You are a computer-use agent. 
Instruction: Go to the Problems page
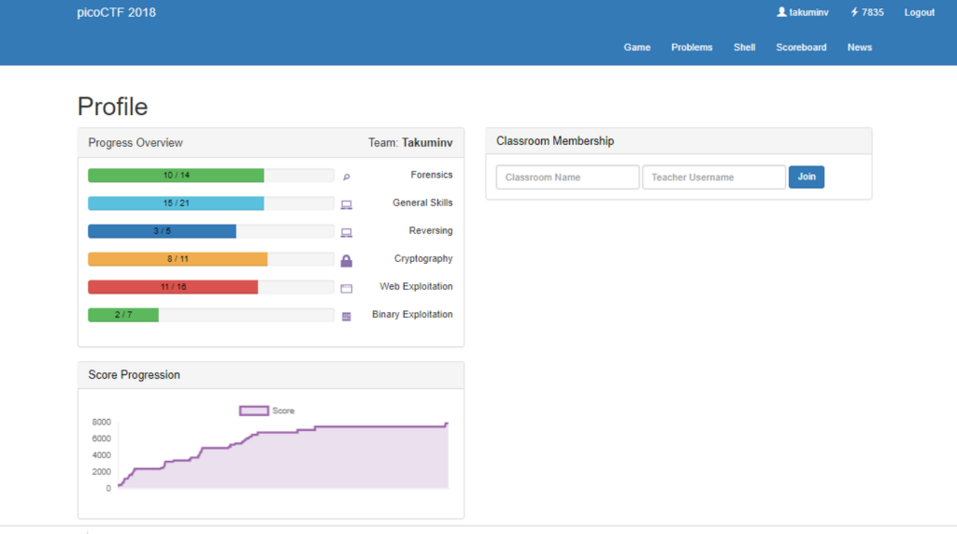(691, 47)
